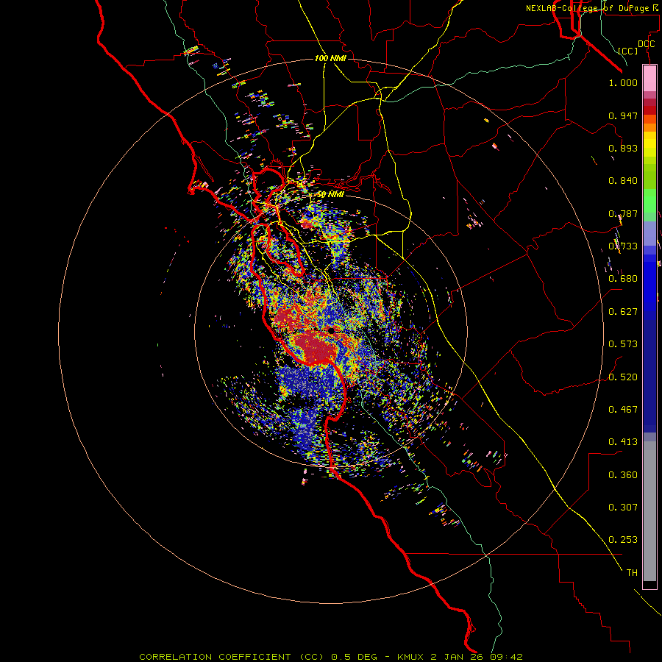The image size is (662, 662).
Task: Pick the gray lower segment of color bar
Action: click(x=649, y=511)
